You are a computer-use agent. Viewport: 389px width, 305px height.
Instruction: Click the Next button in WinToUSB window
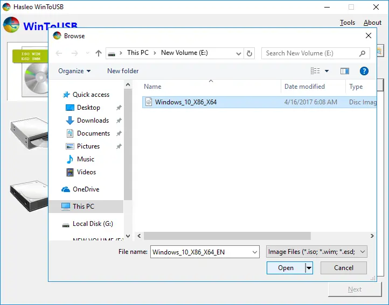click(355, 289)
